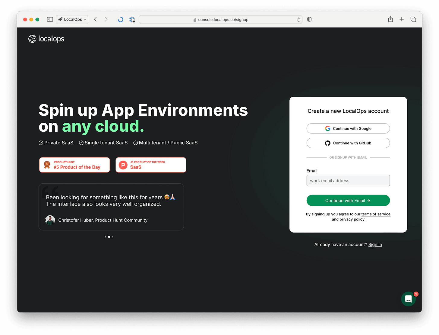Go back to previous page
This screenshot has width=439, height=335.
pos(95,19)
